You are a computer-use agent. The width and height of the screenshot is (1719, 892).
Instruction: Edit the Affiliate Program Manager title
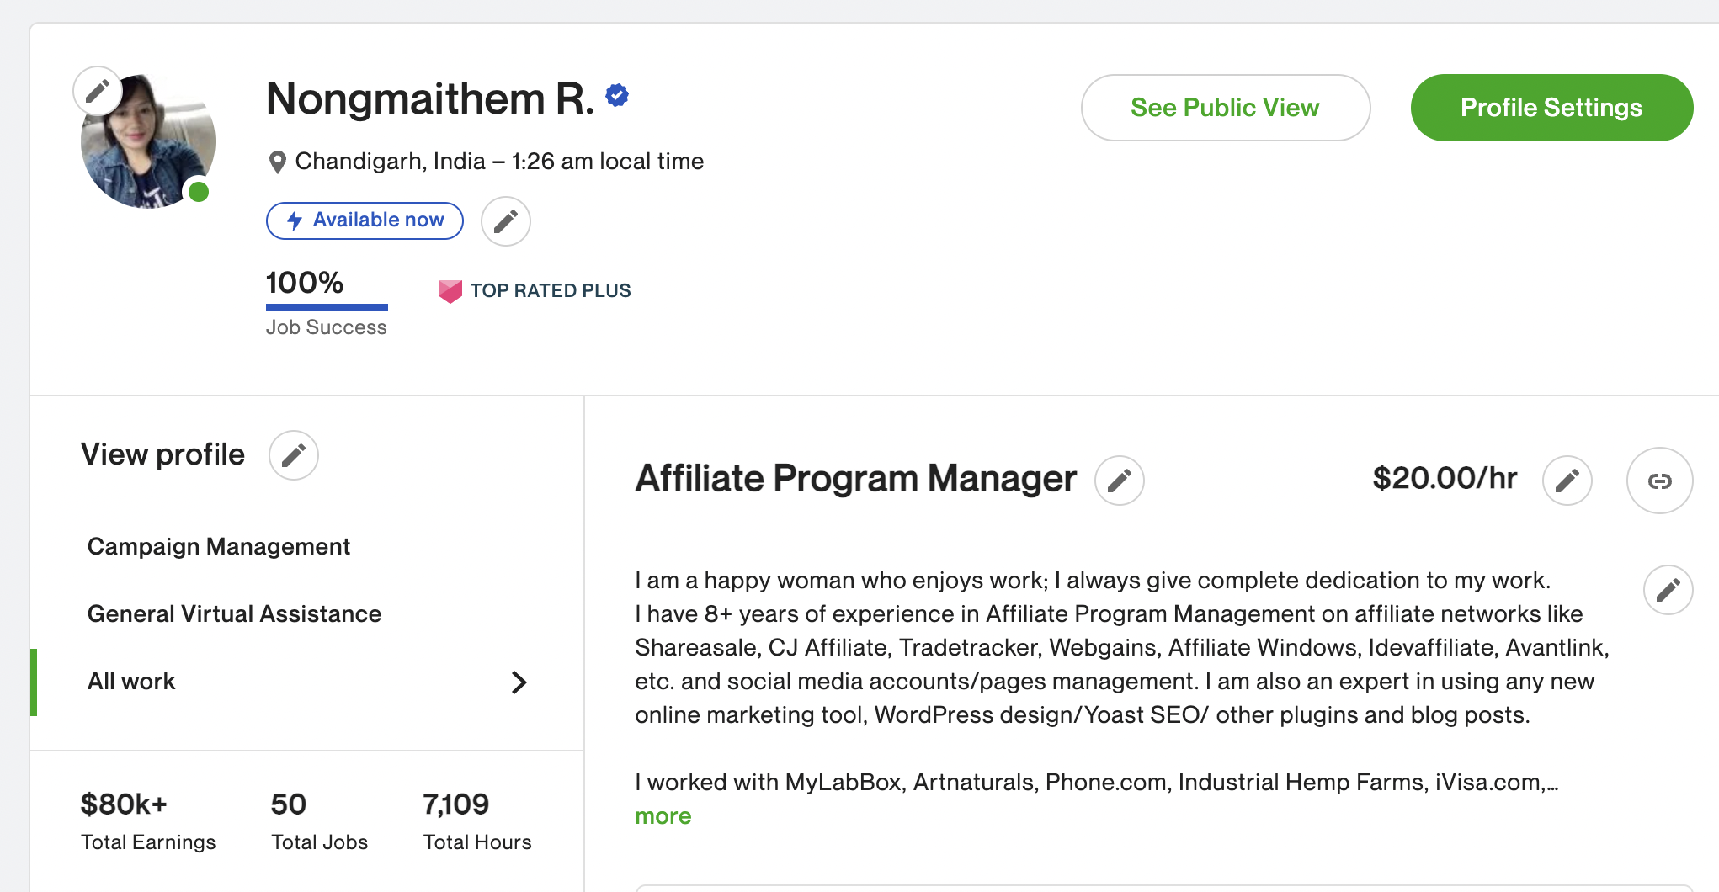click(x=1119, y=481)
